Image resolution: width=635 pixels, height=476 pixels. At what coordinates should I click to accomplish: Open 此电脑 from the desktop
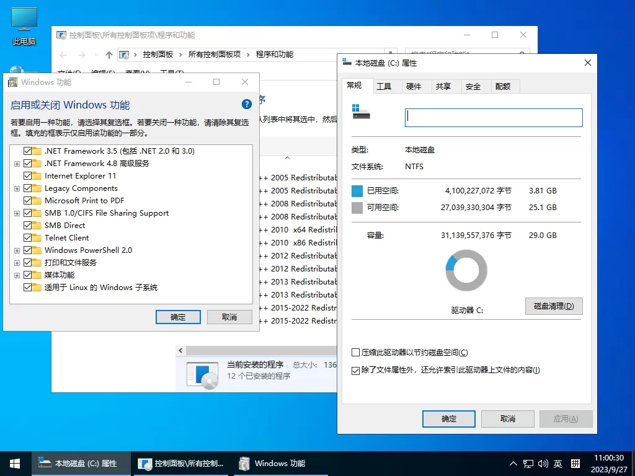(23, 19)
